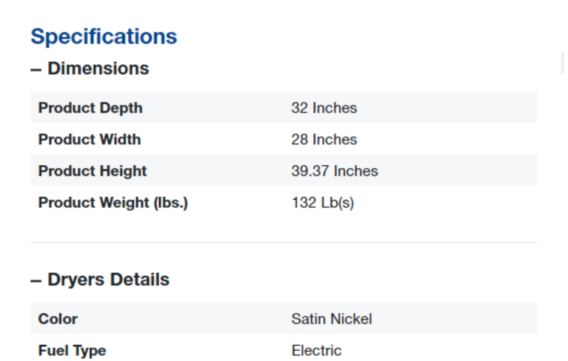Click the 39.37 Inches height value
Viewport: 568px width, 361px height.
(x=334, y=171)
